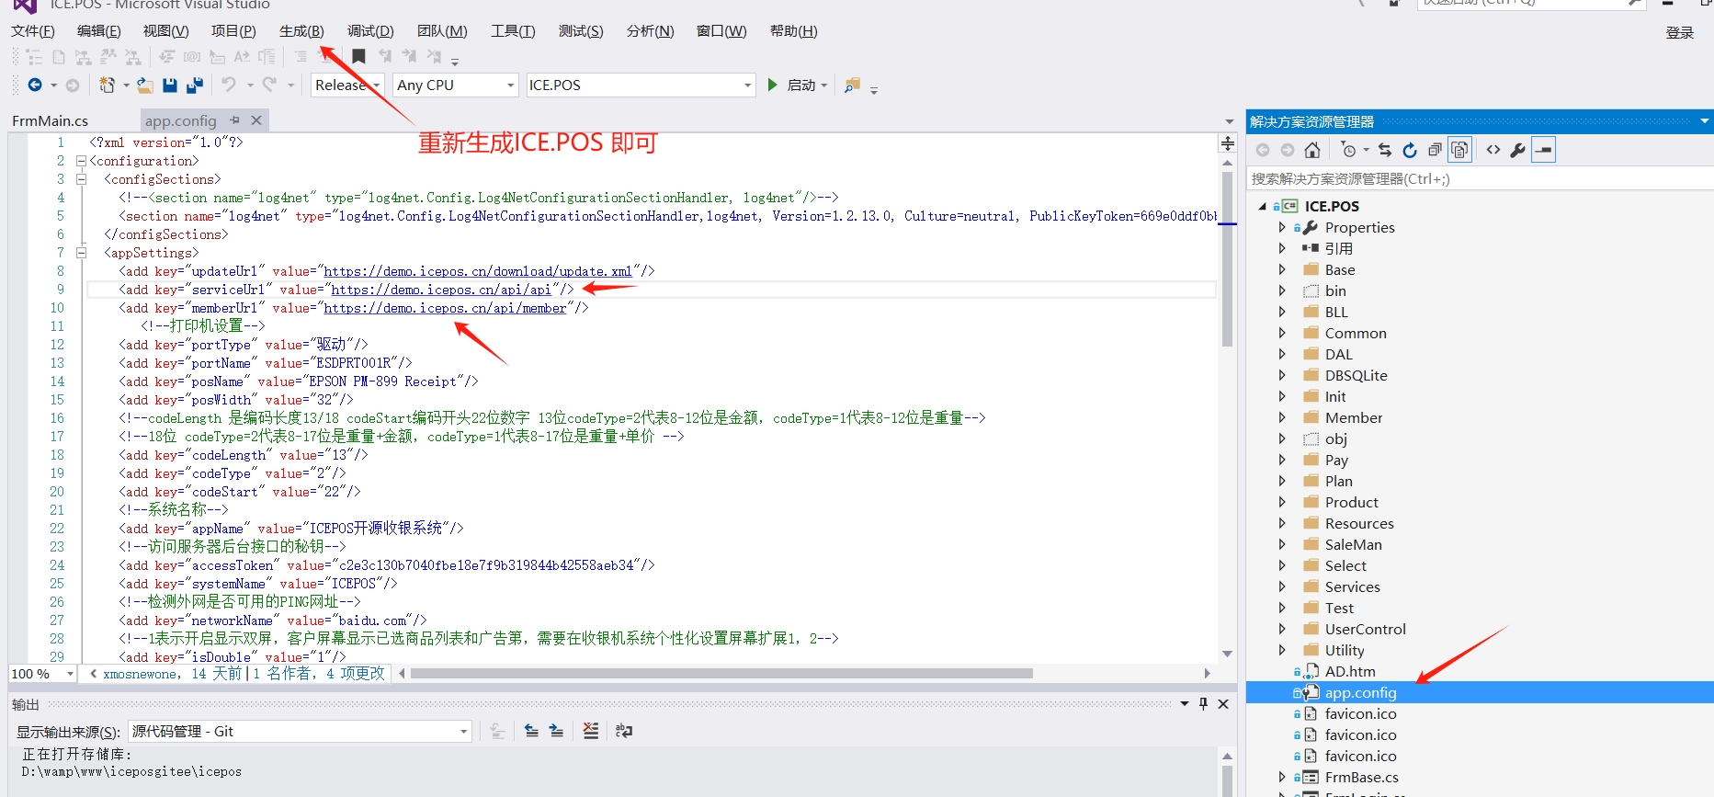The width and height of the screenshot is (1714, 797).
Task: Click the Navigate Backward arrow in the toolbar
Action: (35, 85)
